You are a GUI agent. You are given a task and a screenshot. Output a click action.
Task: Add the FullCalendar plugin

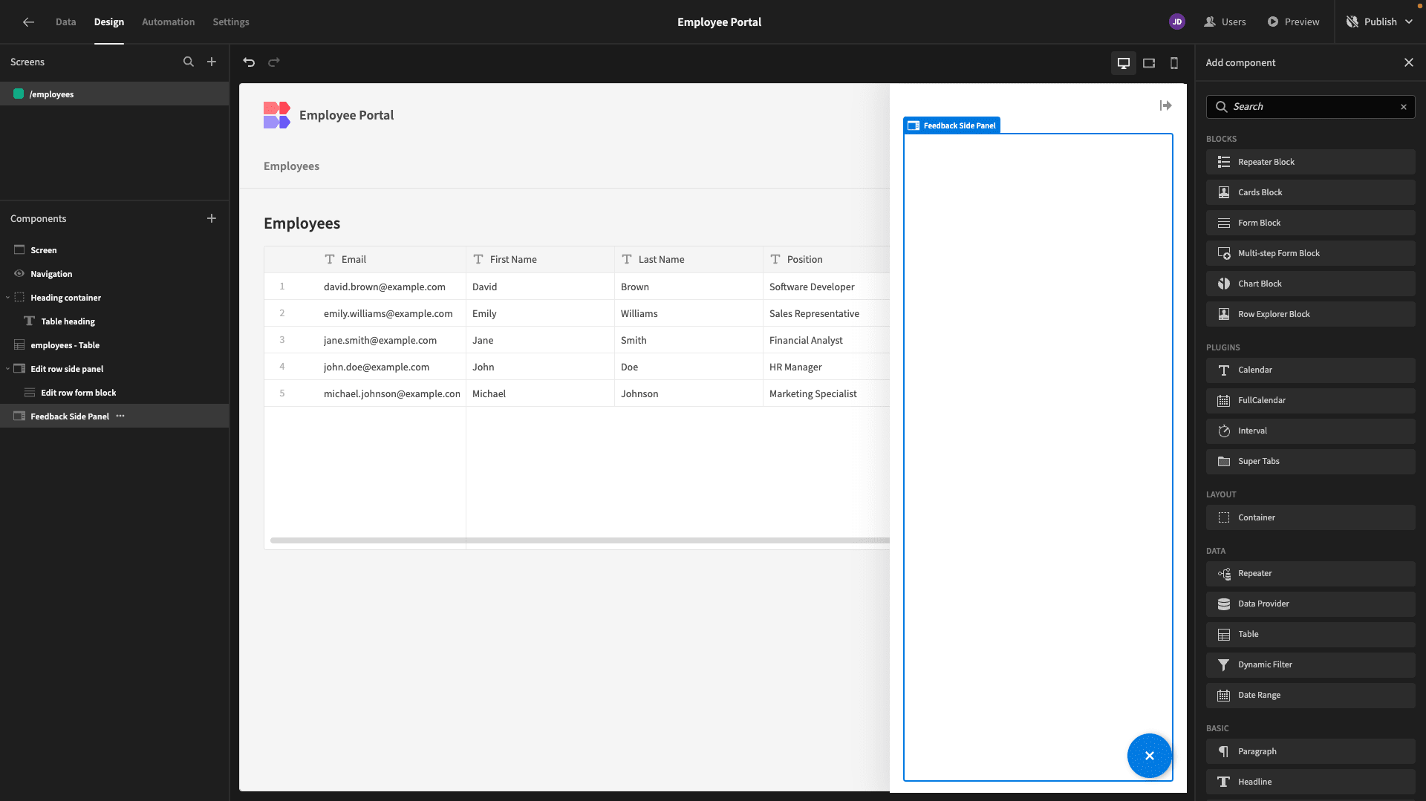pos(1310,400)
